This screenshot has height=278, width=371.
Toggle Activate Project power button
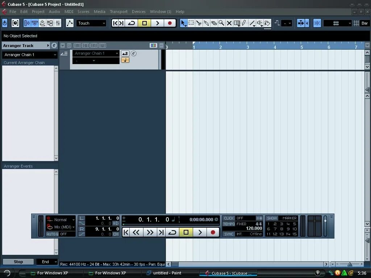5,23
